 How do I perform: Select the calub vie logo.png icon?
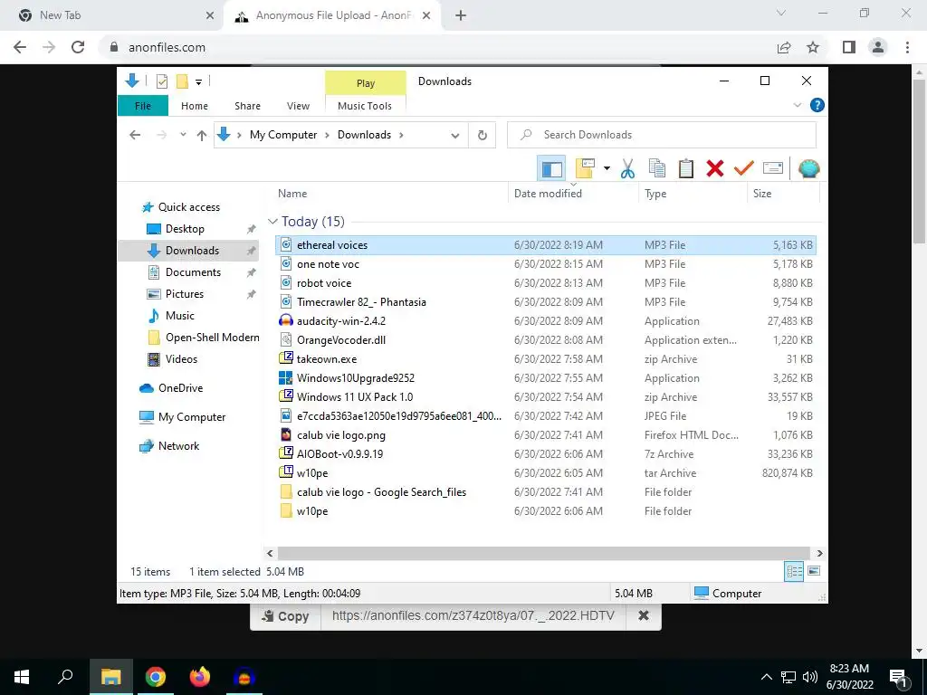click(286, 435)
